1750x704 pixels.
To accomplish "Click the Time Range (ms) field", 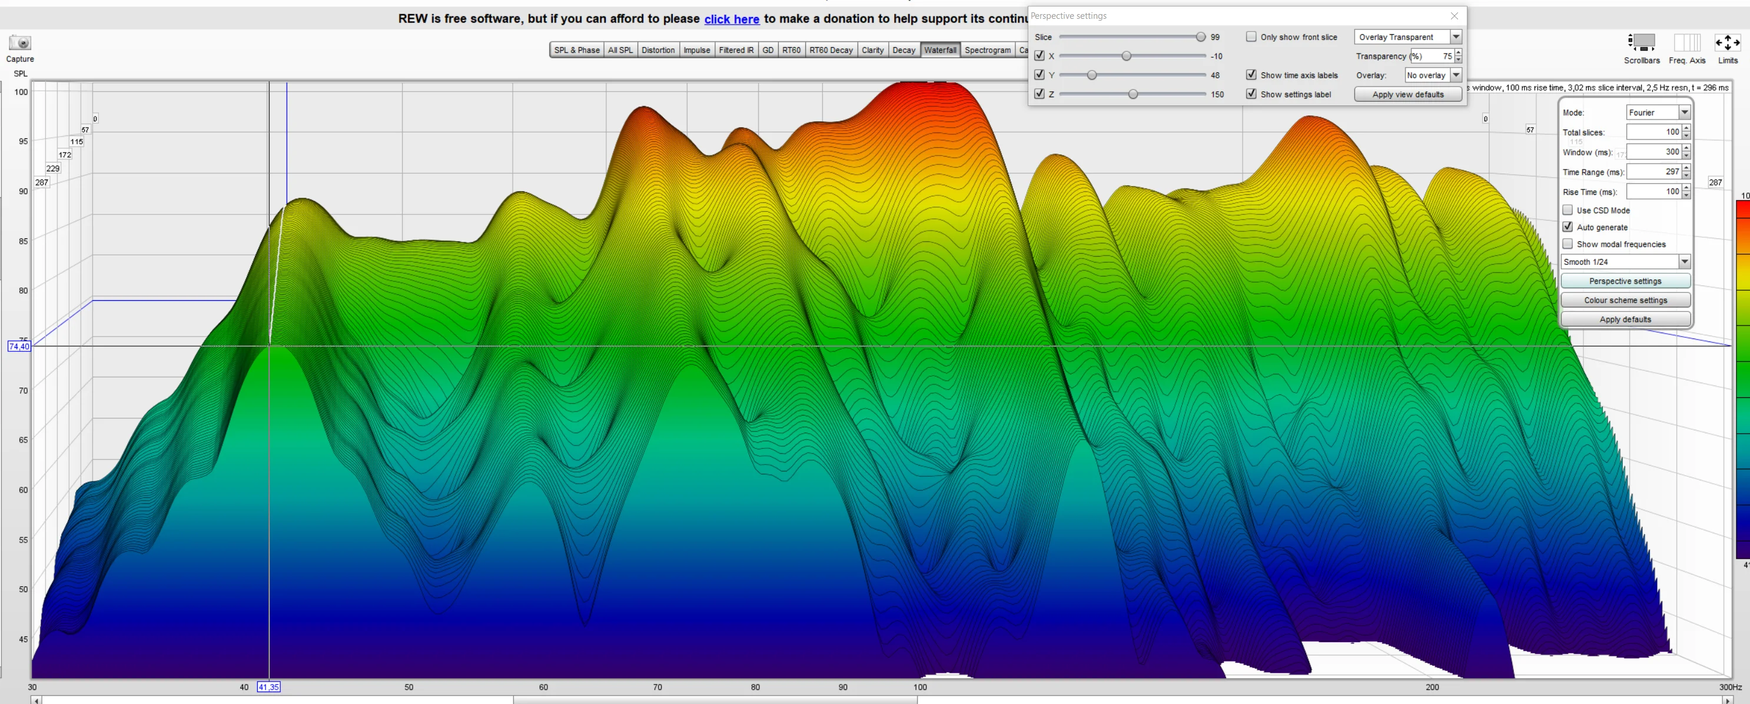I will click(1653, 171).
